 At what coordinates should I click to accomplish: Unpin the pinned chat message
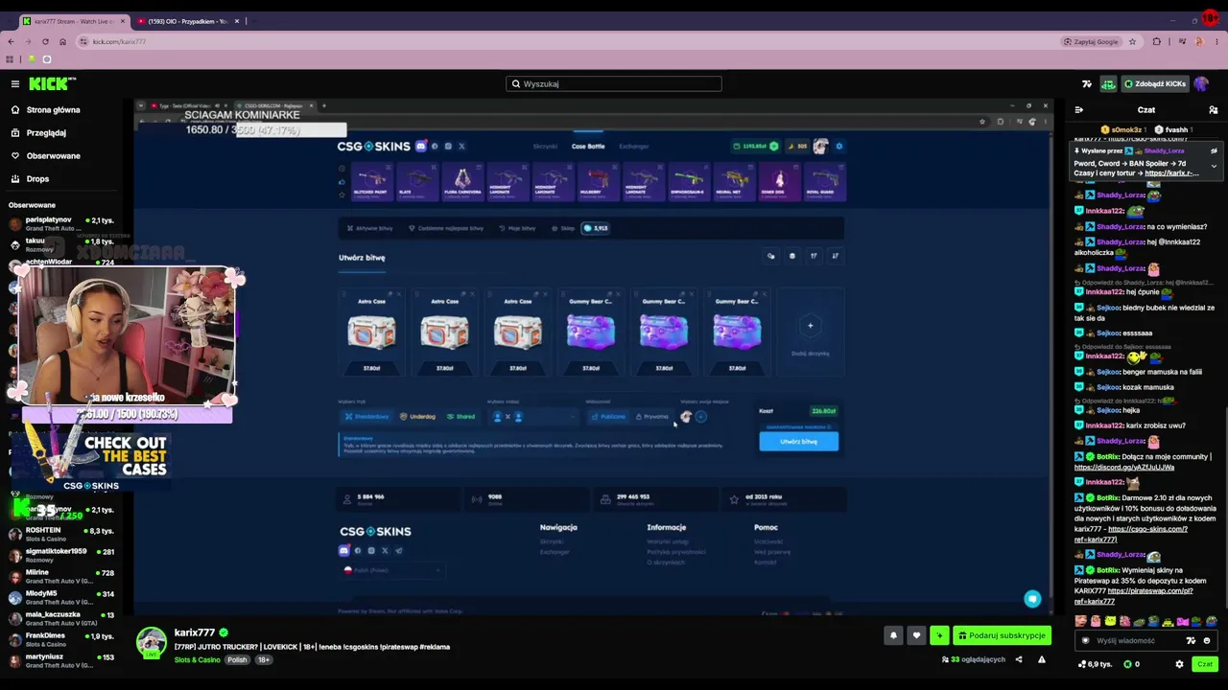point(1214,150)
